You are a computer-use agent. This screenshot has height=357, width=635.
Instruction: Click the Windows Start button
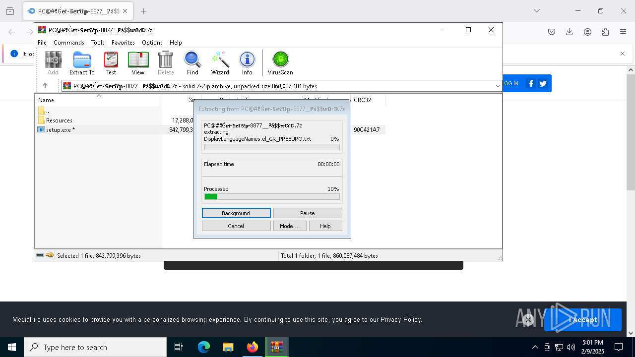click(x=12, y=347)
